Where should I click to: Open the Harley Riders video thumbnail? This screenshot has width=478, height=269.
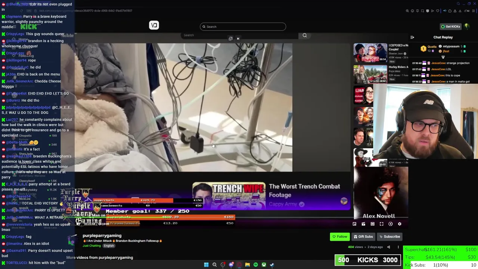(x=370, y=74)
